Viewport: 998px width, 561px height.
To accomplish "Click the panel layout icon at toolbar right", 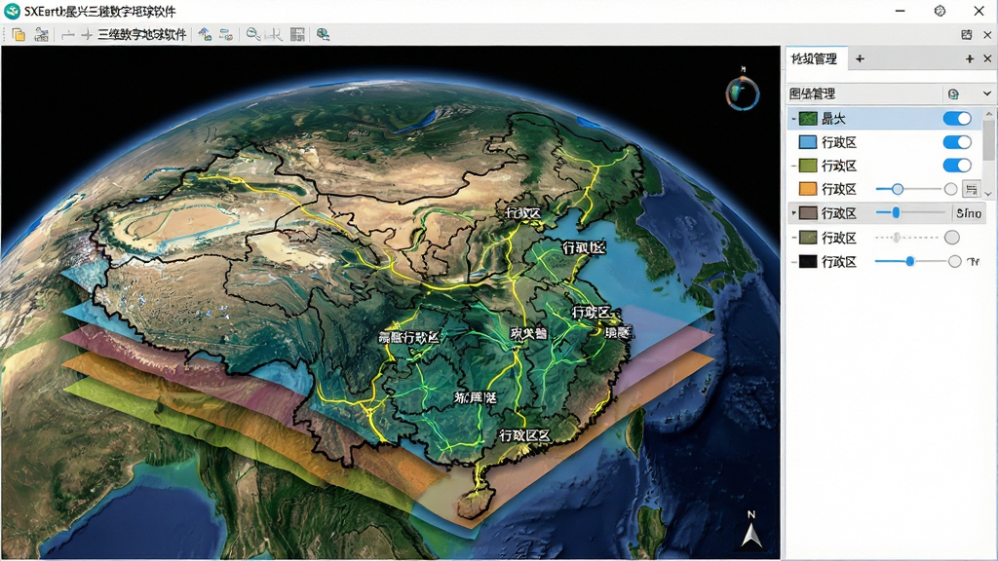I will 967,35.
